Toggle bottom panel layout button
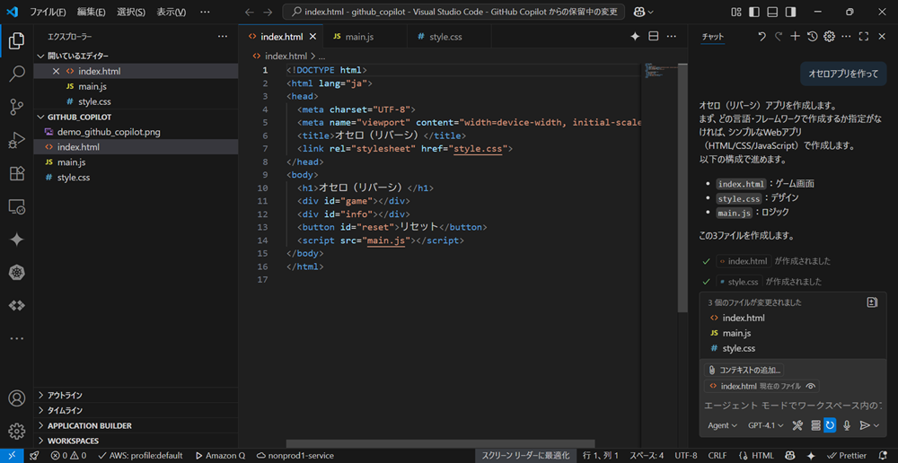The image size is (898, 463). pos(772,12)
